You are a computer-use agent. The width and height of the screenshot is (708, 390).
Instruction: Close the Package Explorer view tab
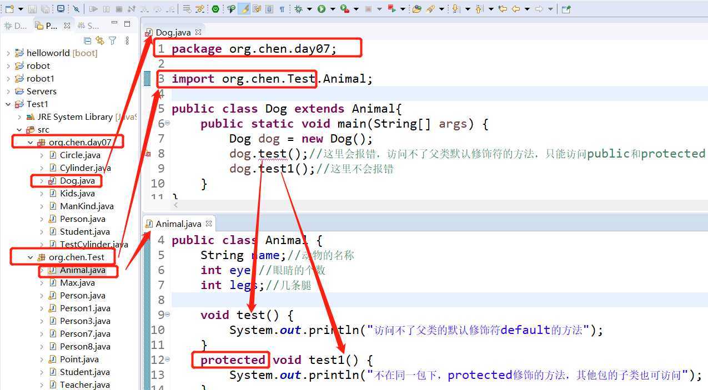tap(67, 26)
